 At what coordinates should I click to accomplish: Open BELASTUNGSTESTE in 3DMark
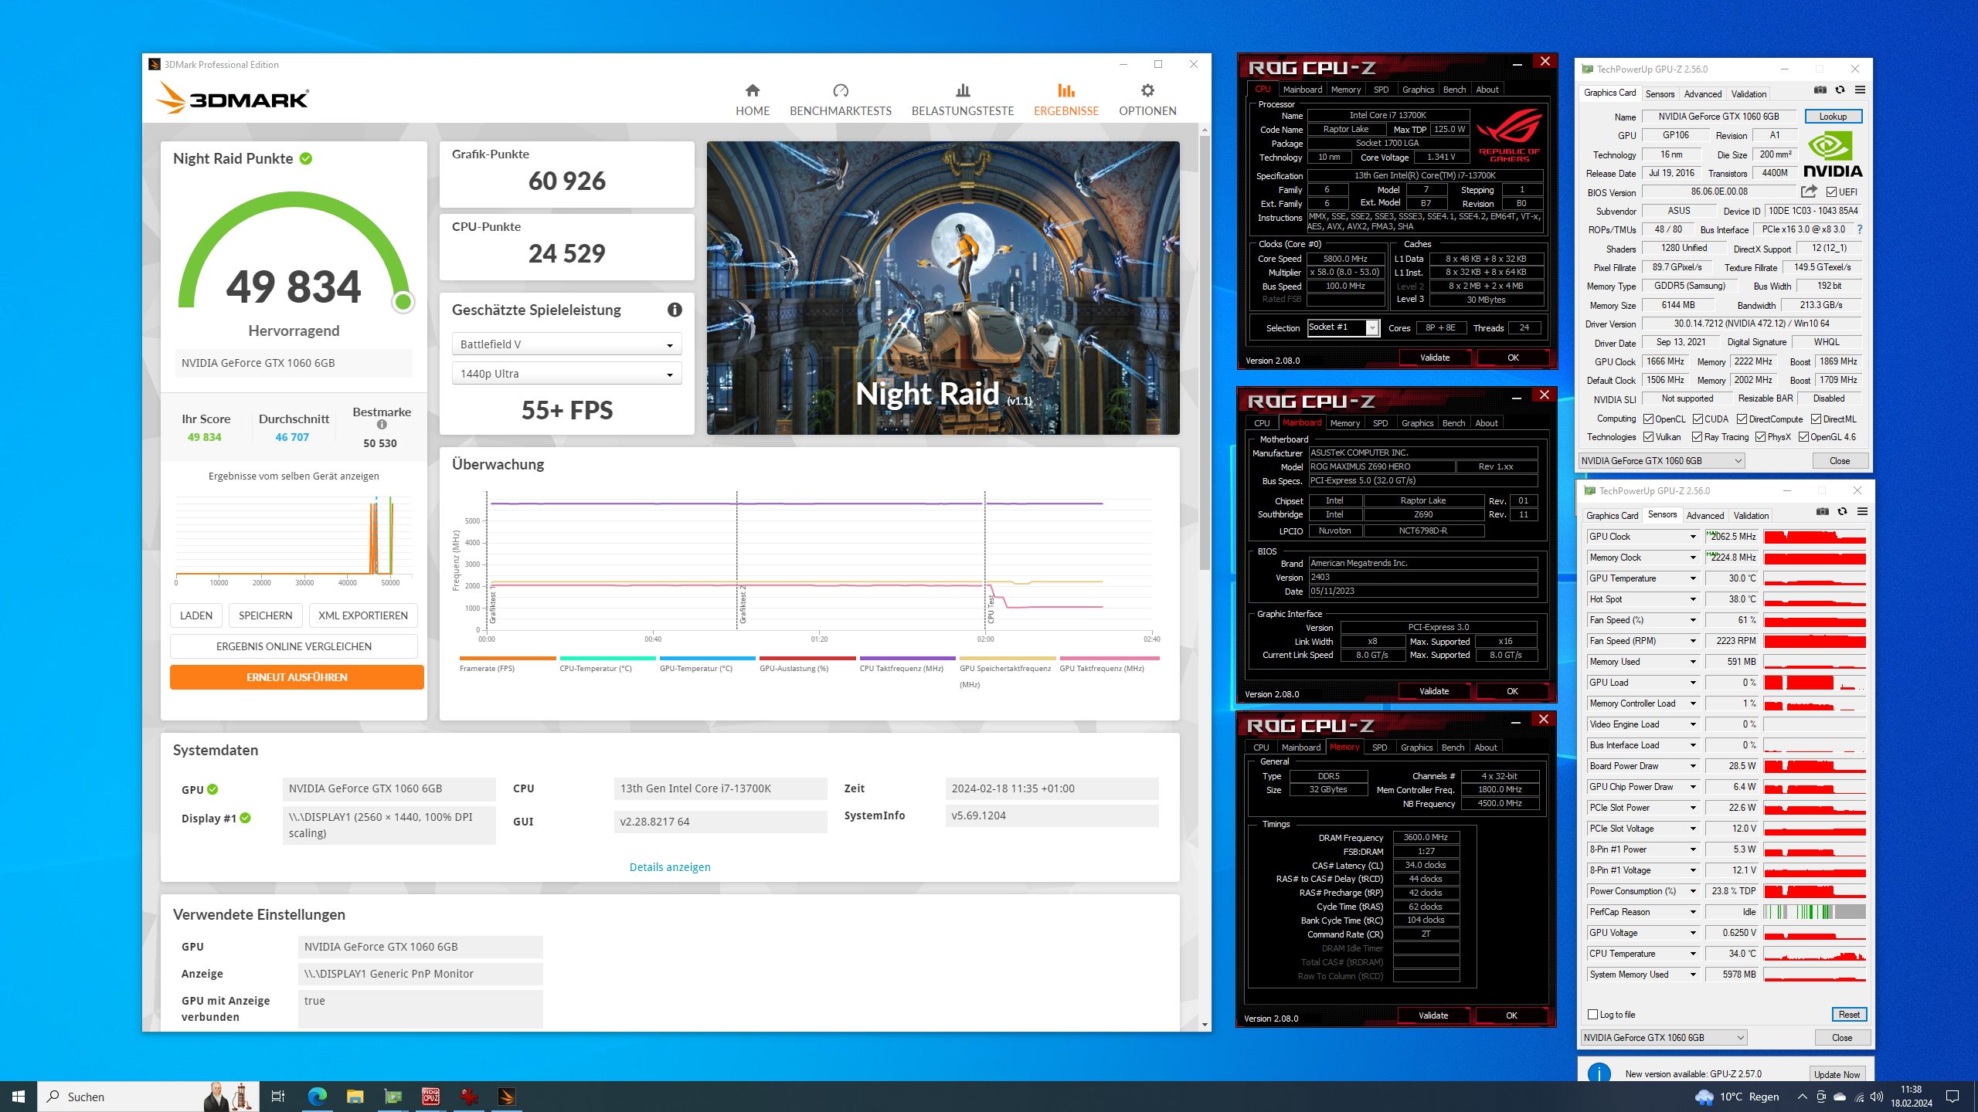pyautogui.click(x=962, y=100)
